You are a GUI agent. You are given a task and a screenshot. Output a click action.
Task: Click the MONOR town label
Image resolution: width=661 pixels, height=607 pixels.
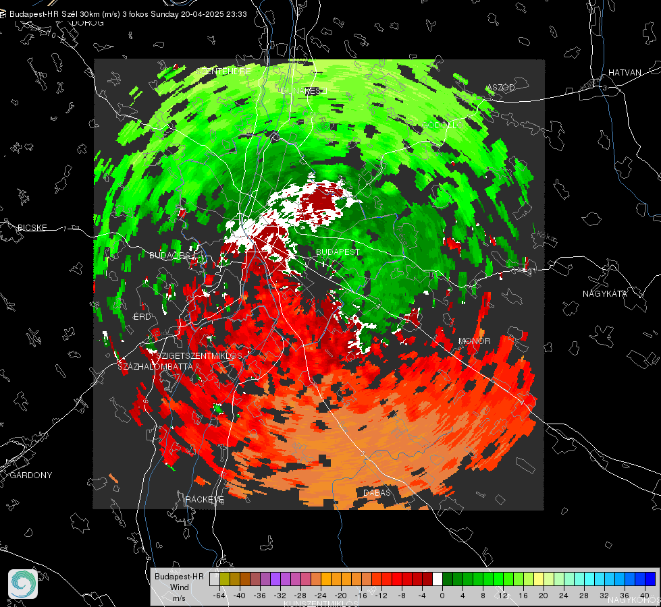(474, 341)
